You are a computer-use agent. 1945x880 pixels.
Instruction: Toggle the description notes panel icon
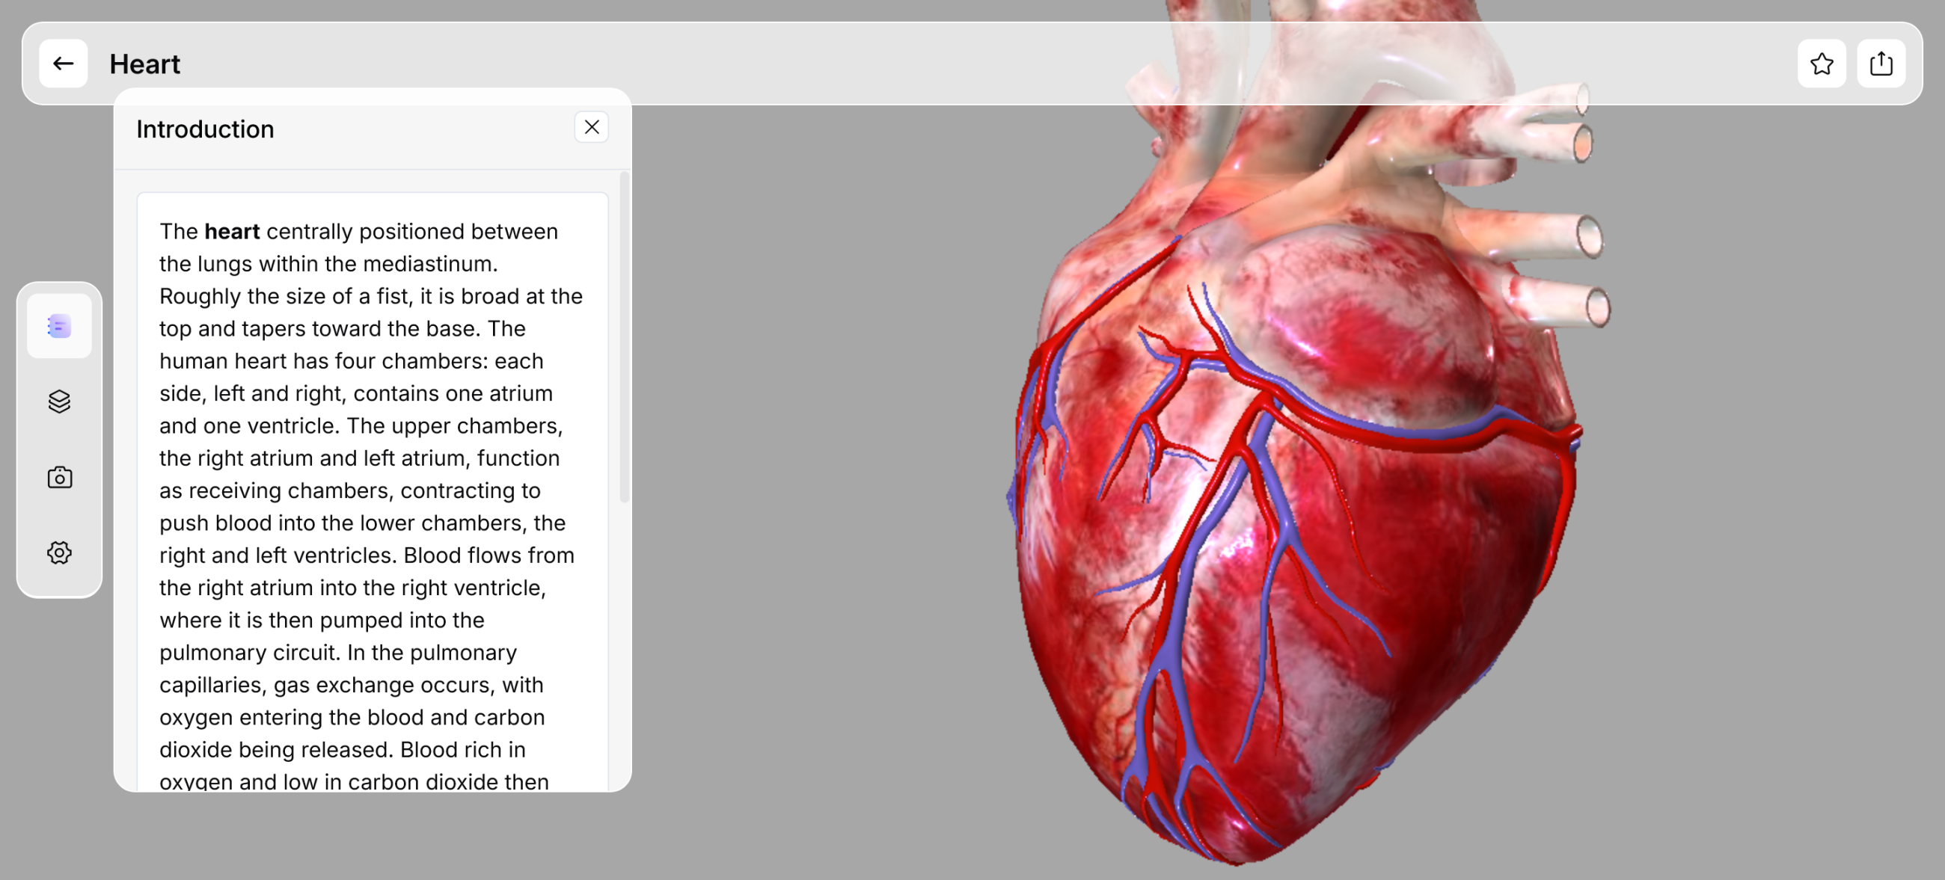click(x=59, y=326)
